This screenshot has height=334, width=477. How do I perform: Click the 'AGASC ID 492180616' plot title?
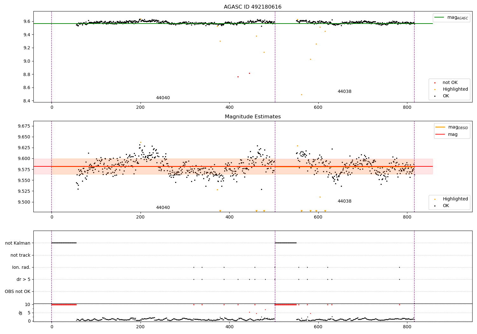[252, 7]
